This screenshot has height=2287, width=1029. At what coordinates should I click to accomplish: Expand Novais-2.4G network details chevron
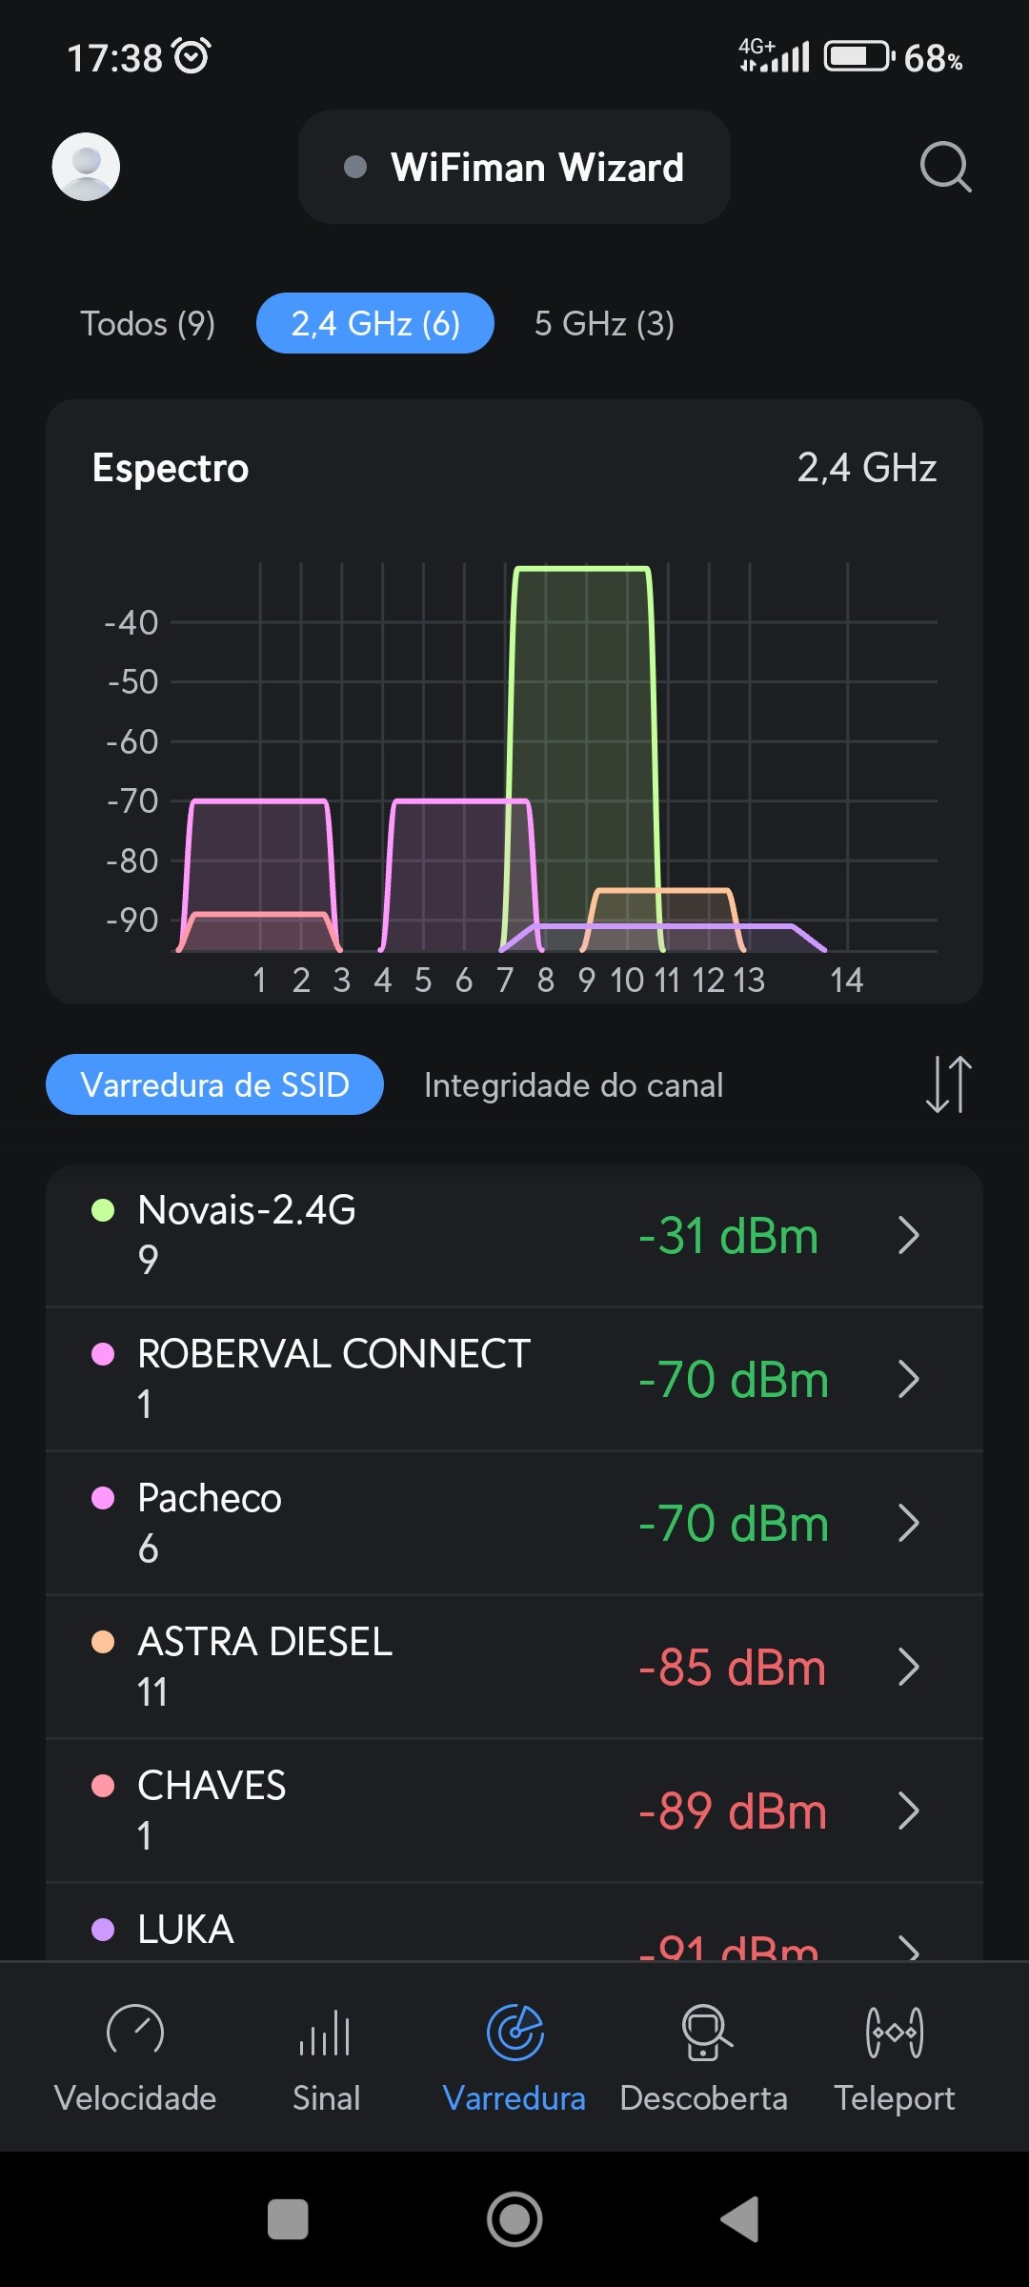tap(909, 1236)
